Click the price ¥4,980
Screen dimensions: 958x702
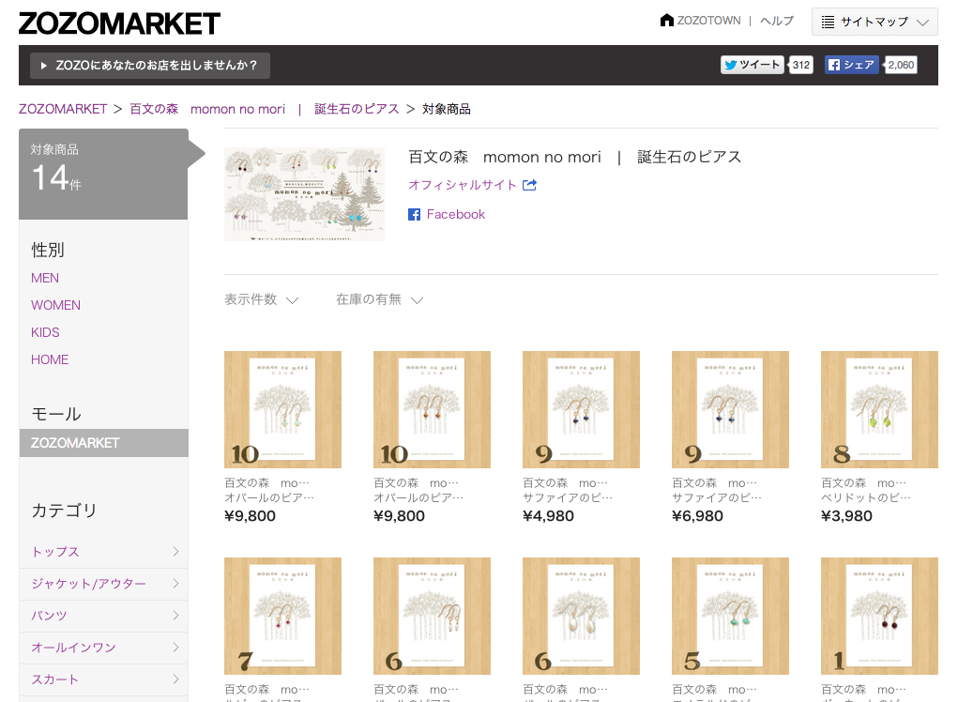tap(548, 516)
